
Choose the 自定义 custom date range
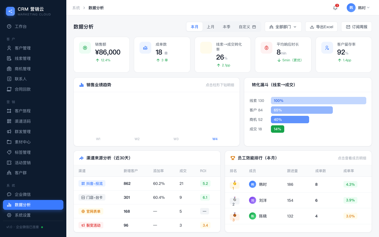tap(247, 27)
